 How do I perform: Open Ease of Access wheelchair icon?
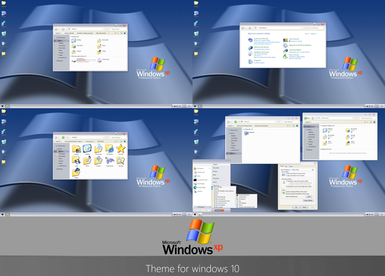[x=285, y=57]
